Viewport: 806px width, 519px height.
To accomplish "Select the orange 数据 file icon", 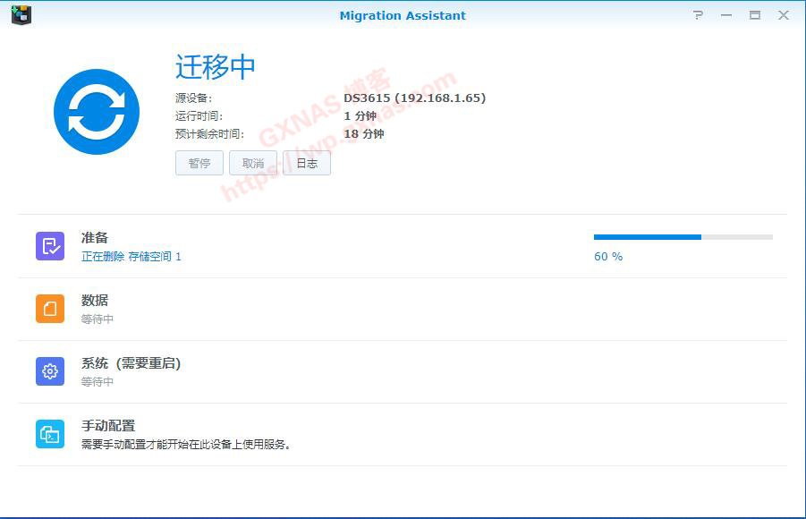I will tap(50, 309).
